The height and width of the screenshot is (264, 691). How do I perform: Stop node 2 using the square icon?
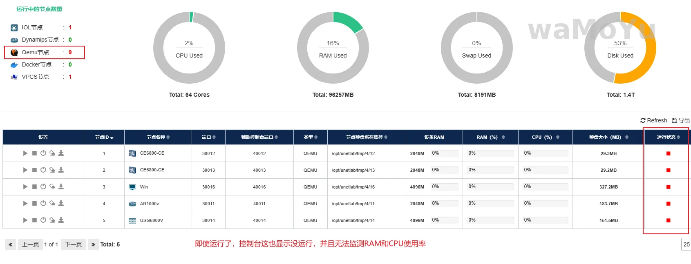tap(34, 170)
